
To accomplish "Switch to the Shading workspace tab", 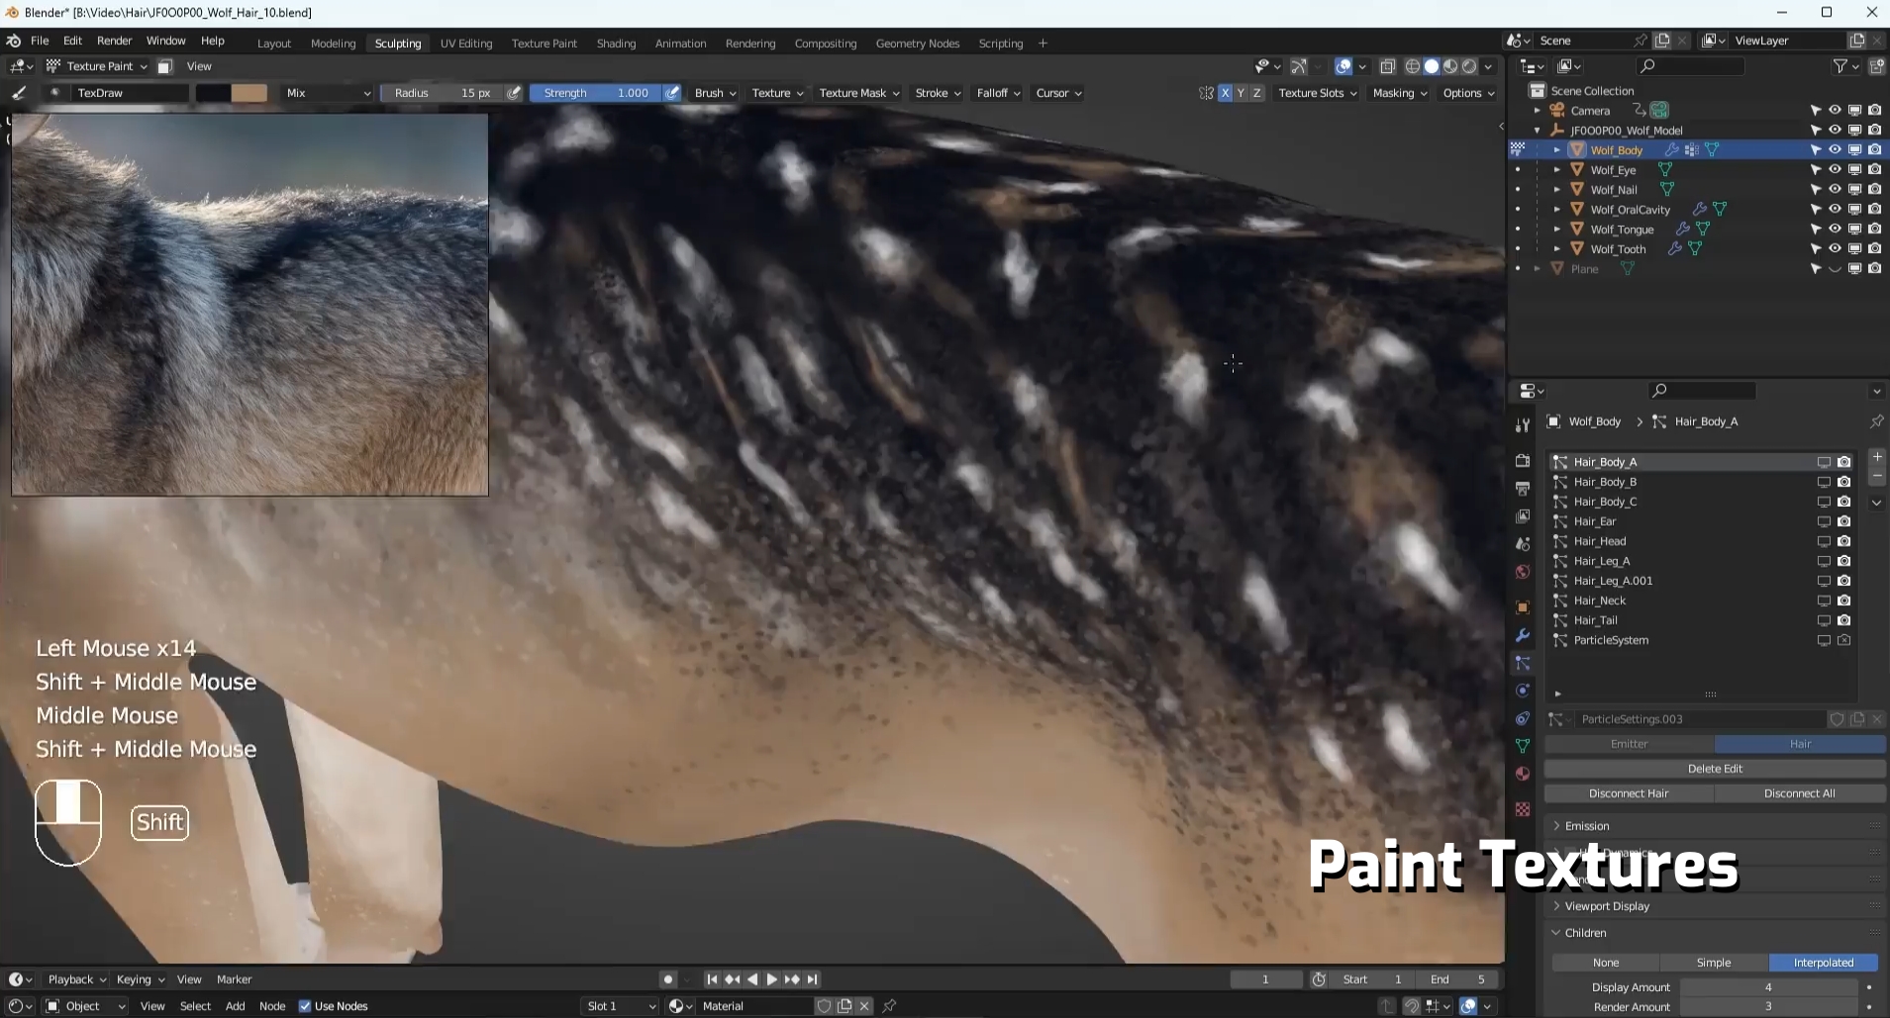I will coord(616,44).
